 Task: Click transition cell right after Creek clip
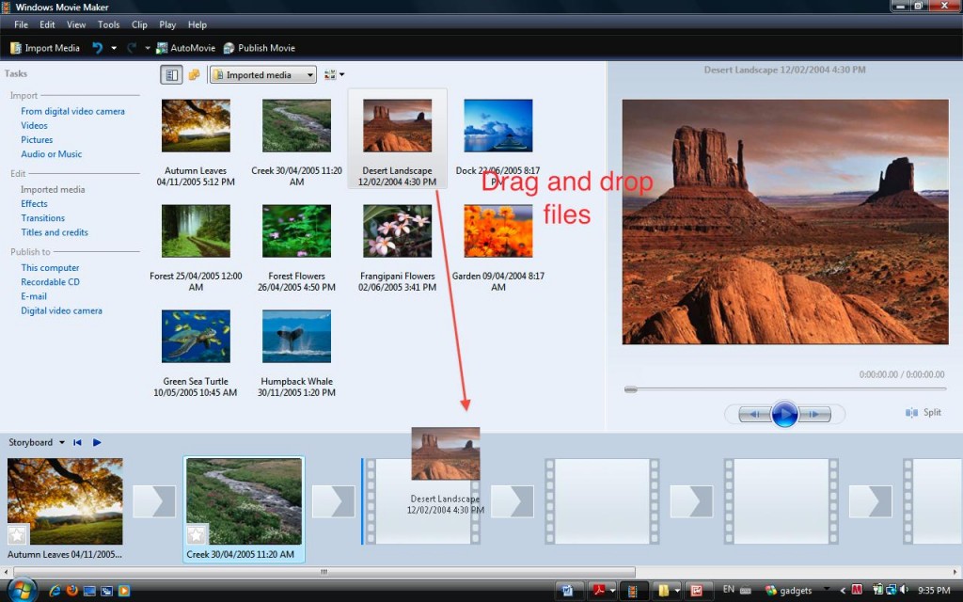click(334, 501)
